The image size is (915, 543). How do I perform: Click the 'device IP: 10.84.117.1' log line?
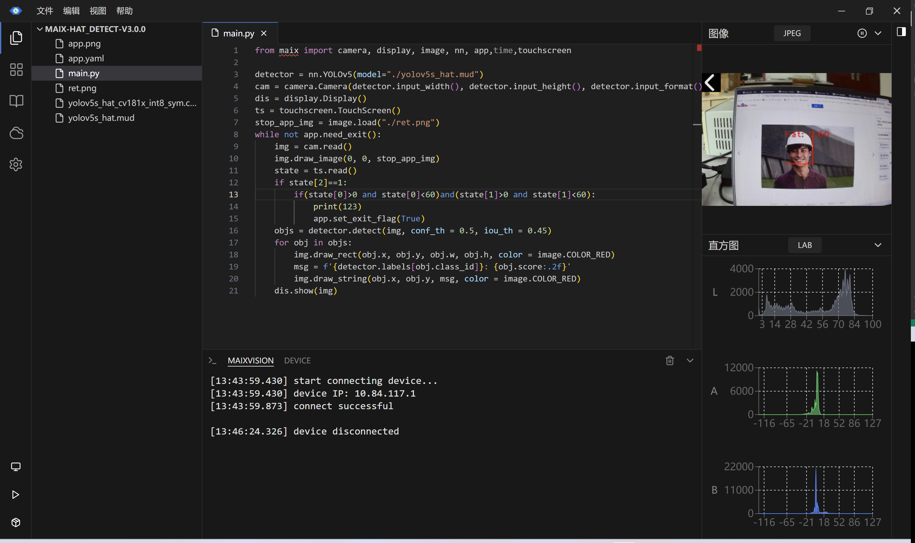point(313,393)
